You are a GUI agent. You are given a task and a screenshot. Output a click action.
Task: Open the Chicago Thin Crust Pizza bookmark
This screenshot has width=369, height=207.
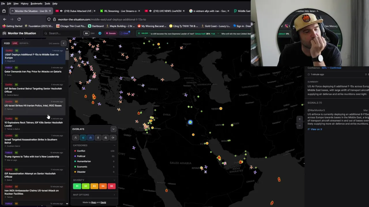coord(71,26)
